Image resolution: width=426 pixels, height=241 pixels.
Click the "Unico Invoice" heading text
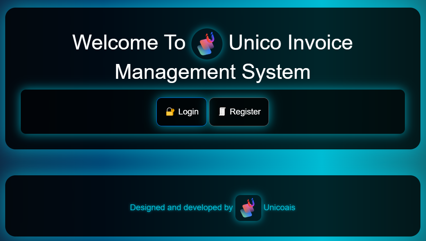click(290, 43)
